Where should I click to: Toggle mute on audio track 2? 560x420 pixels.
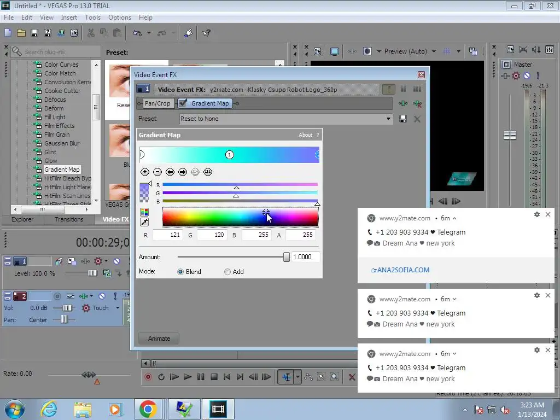[x=102, y=296]
